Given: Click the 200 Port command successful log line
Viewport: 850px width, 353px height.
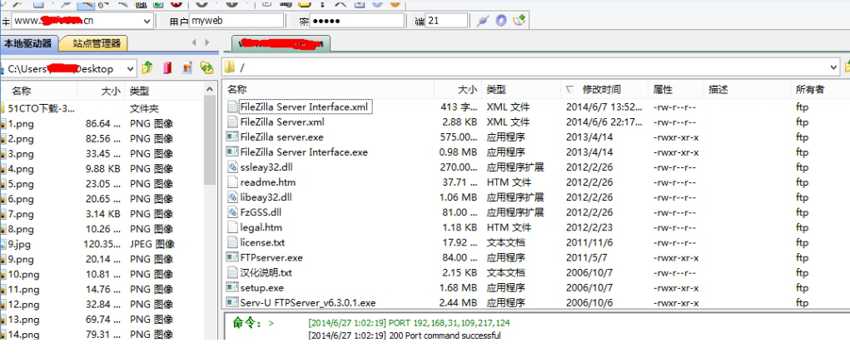Looking at the screenshot, I should (405, 336).
